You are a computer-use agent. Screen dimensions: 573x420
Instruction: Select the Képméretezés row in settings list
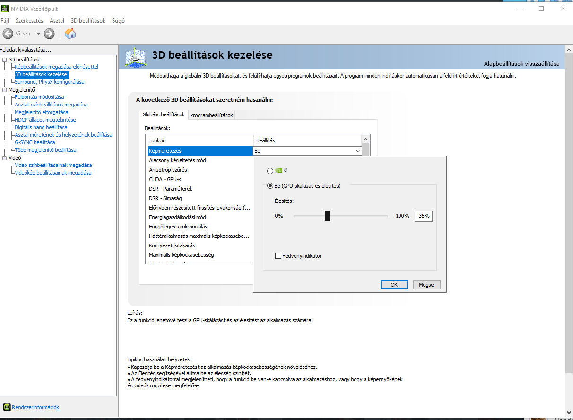click(x=201, y=151)
